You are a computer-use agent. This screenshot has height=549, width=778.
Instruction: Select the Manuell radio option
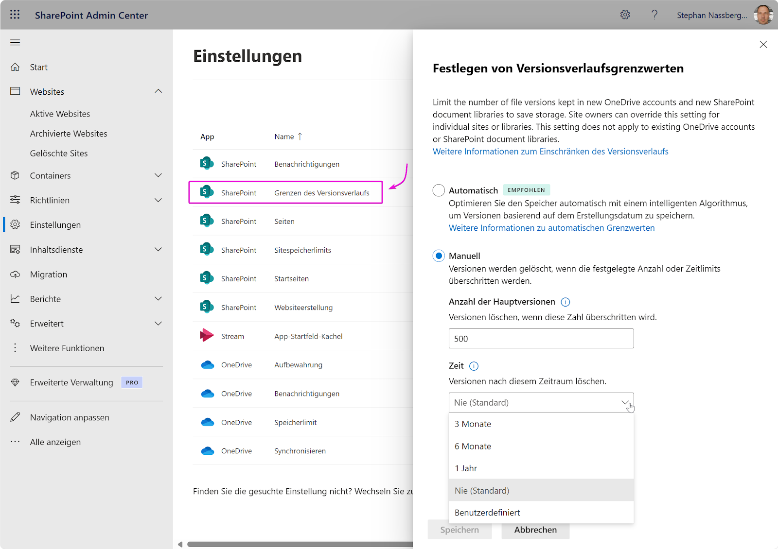point(439,256)
